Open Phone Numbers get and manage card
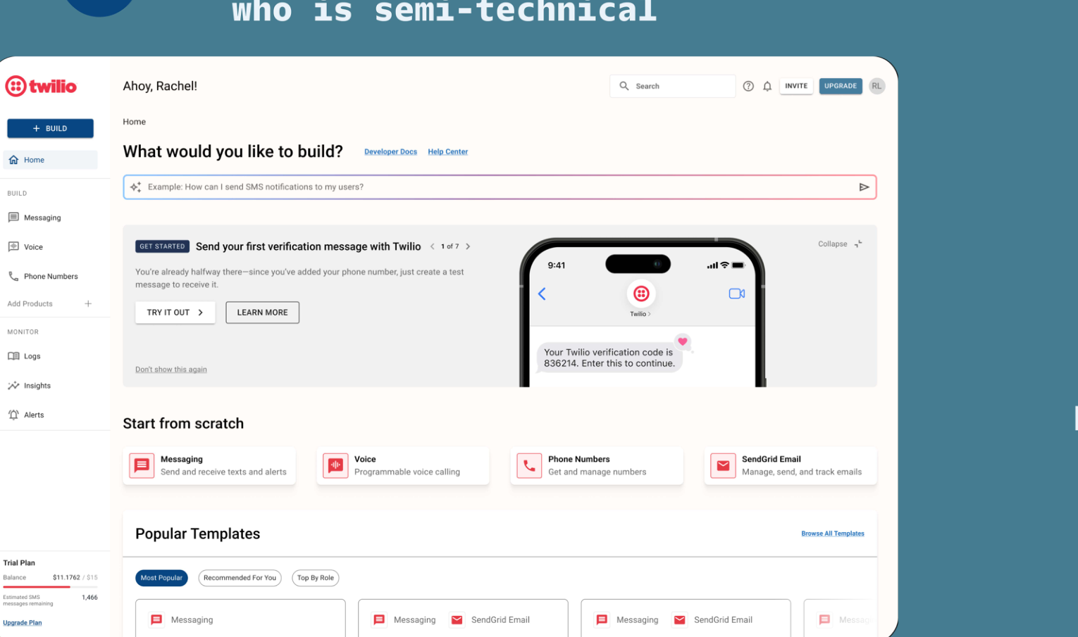Screen dimensions: 1078x637 point(597,465)
